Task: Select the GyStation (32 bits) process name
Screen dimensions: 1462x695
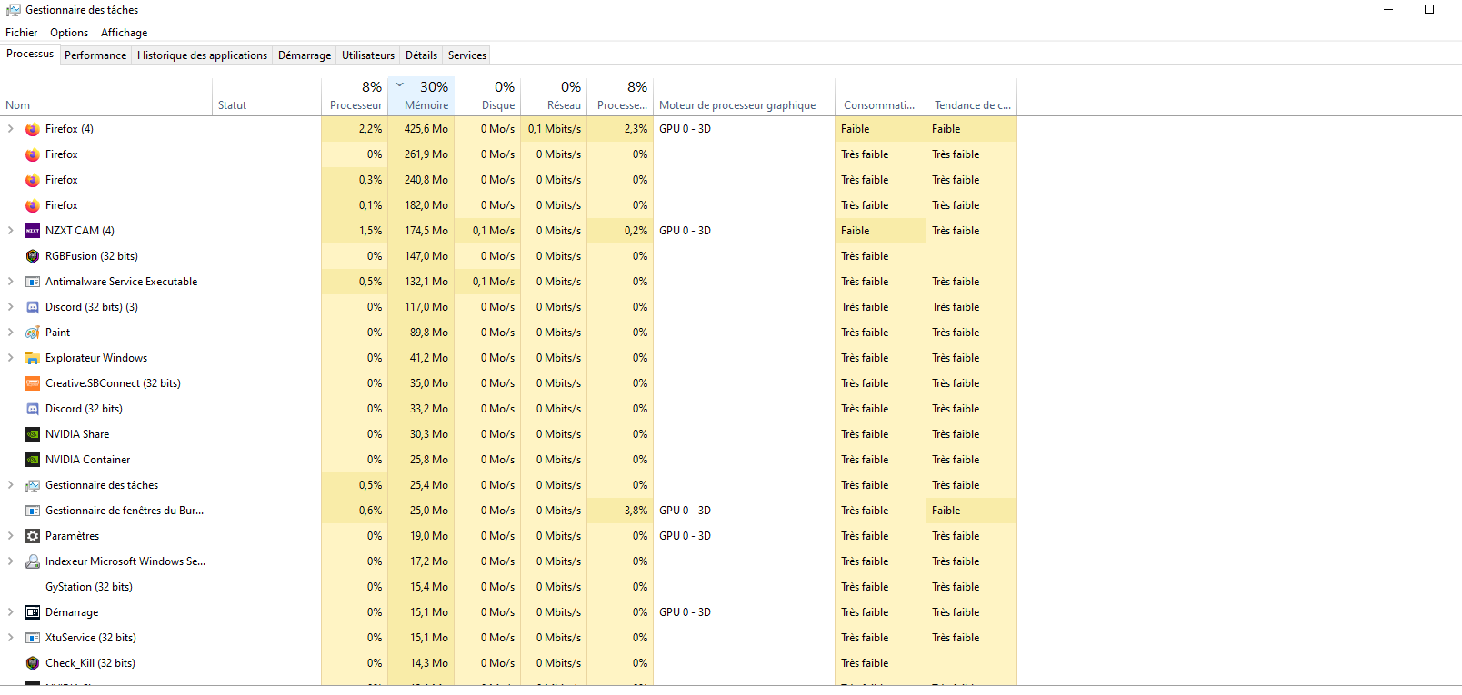Action: pyautogui.click(x=89, y=587)
